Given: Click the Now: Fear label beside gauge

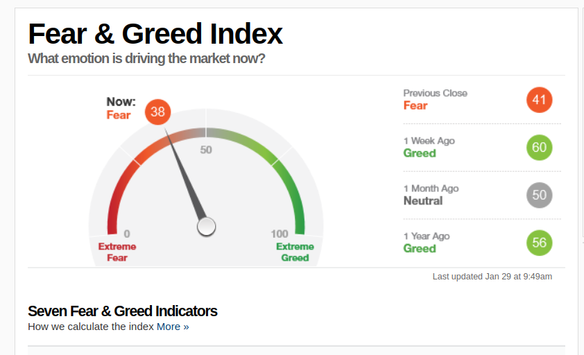Looking at the screenshot, I should pyautogui.click(x=121, y=108).
